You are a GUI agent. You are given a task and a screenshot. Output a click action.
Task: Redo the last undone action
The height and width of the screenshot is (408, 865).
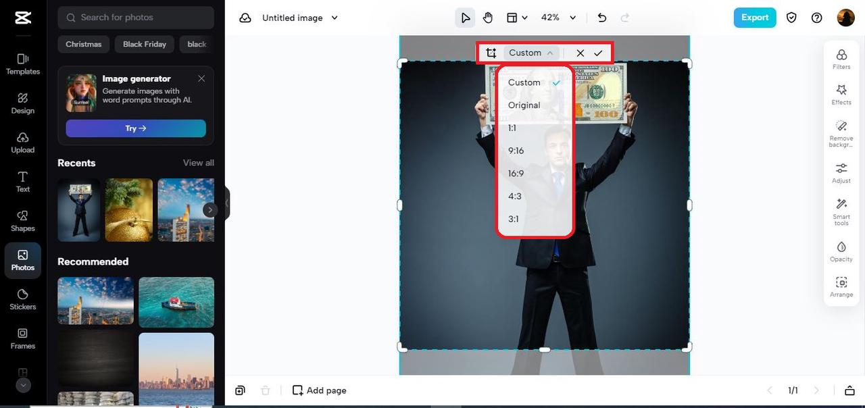625,18
